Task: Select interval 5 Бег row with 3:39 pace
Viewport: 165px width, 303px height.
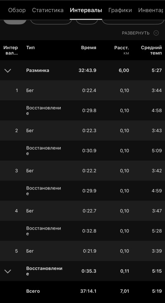Action: (x=82, y=251)
